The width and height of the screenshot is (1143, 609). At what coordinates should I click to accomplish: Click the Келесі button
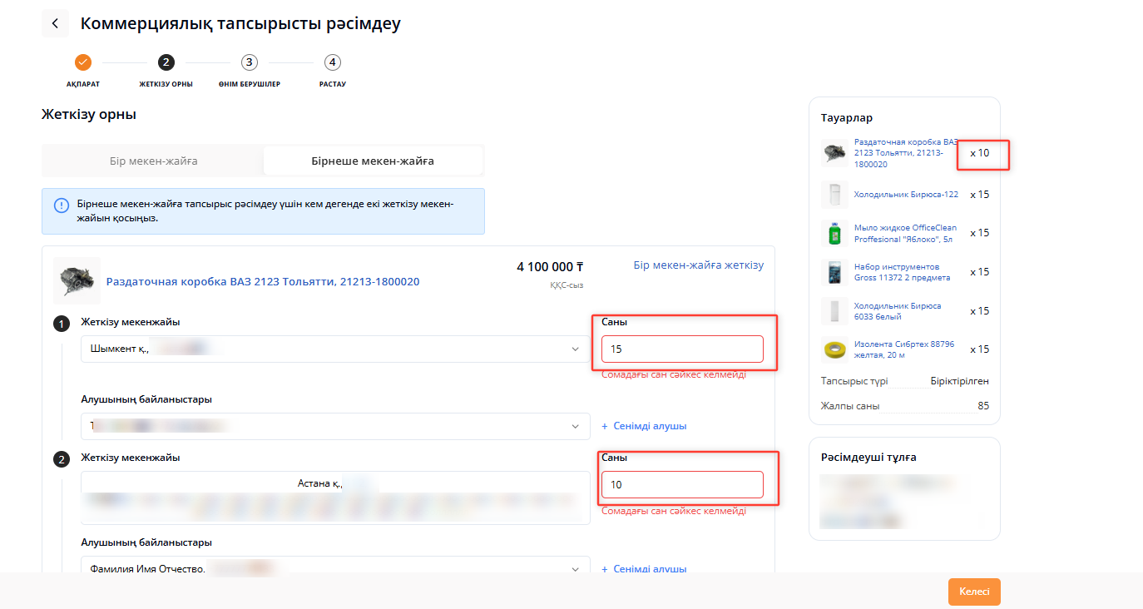[x=973, y=592]
